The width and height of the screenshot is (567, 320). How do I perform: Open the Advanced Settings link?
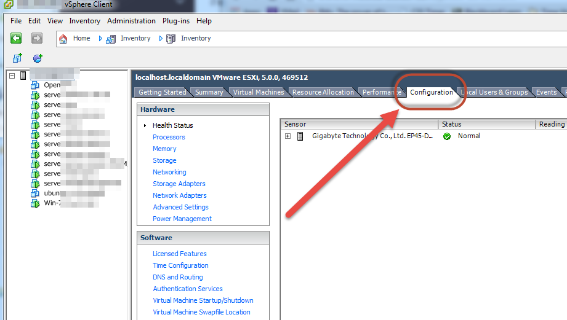pos(181,207)
